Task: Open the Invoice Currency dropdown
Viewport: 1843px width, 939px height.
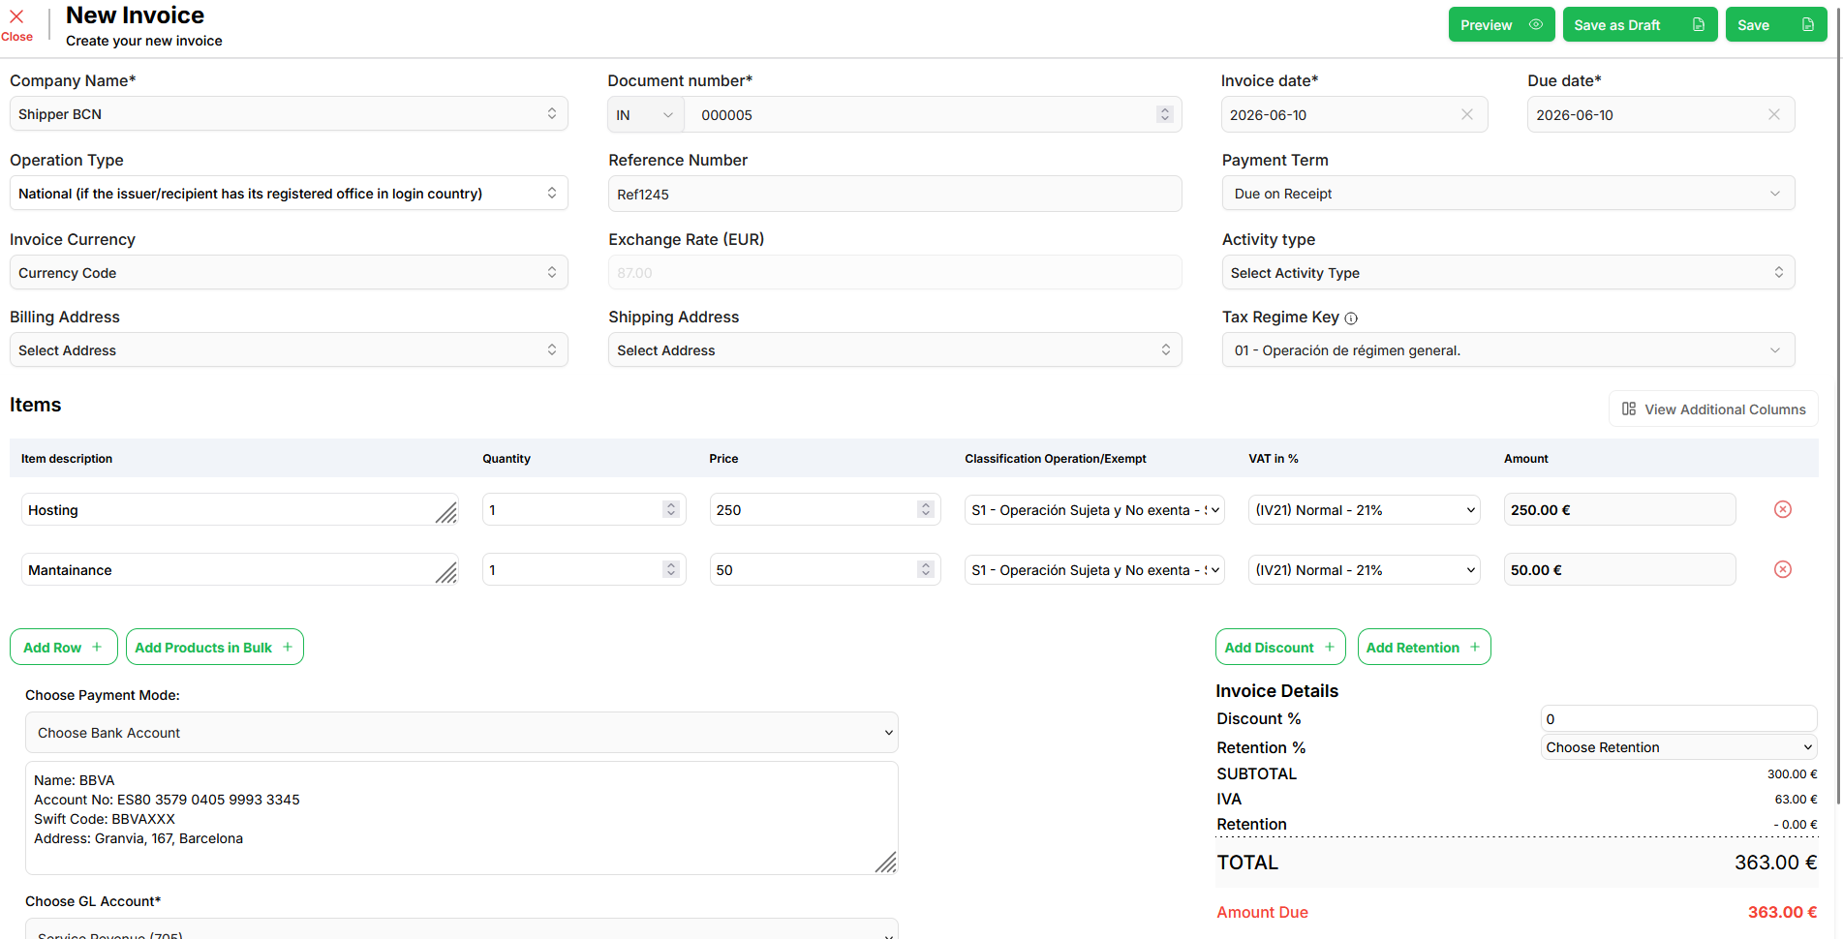Action: click(x=289, y=273)
